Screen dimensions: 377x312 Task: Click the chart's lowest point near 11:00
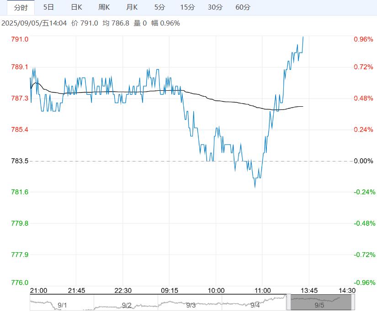(x=255, y=186)
